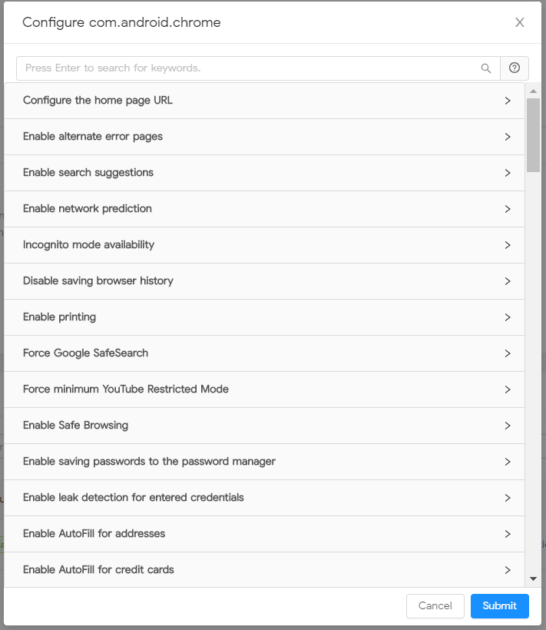Select 'Enable leak detection for entered credentials' text

tap(134, 497)
